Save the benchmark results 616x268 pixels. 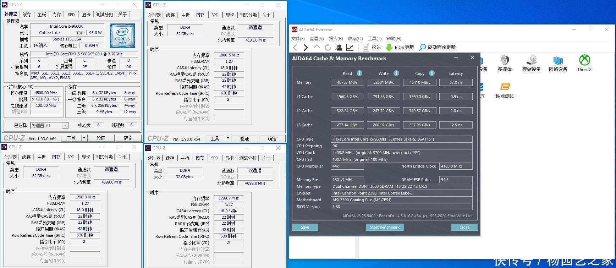pos(305,227)
